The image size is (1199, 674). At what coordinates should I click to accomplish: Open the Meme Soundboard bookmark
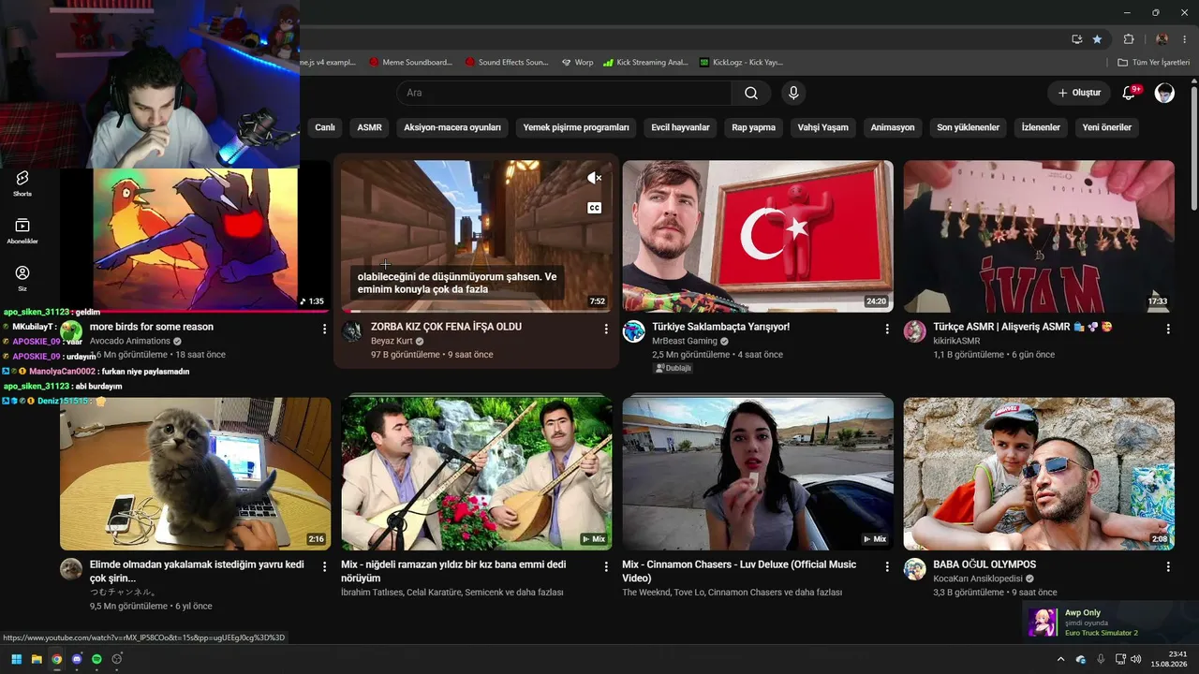click(411, 63)
